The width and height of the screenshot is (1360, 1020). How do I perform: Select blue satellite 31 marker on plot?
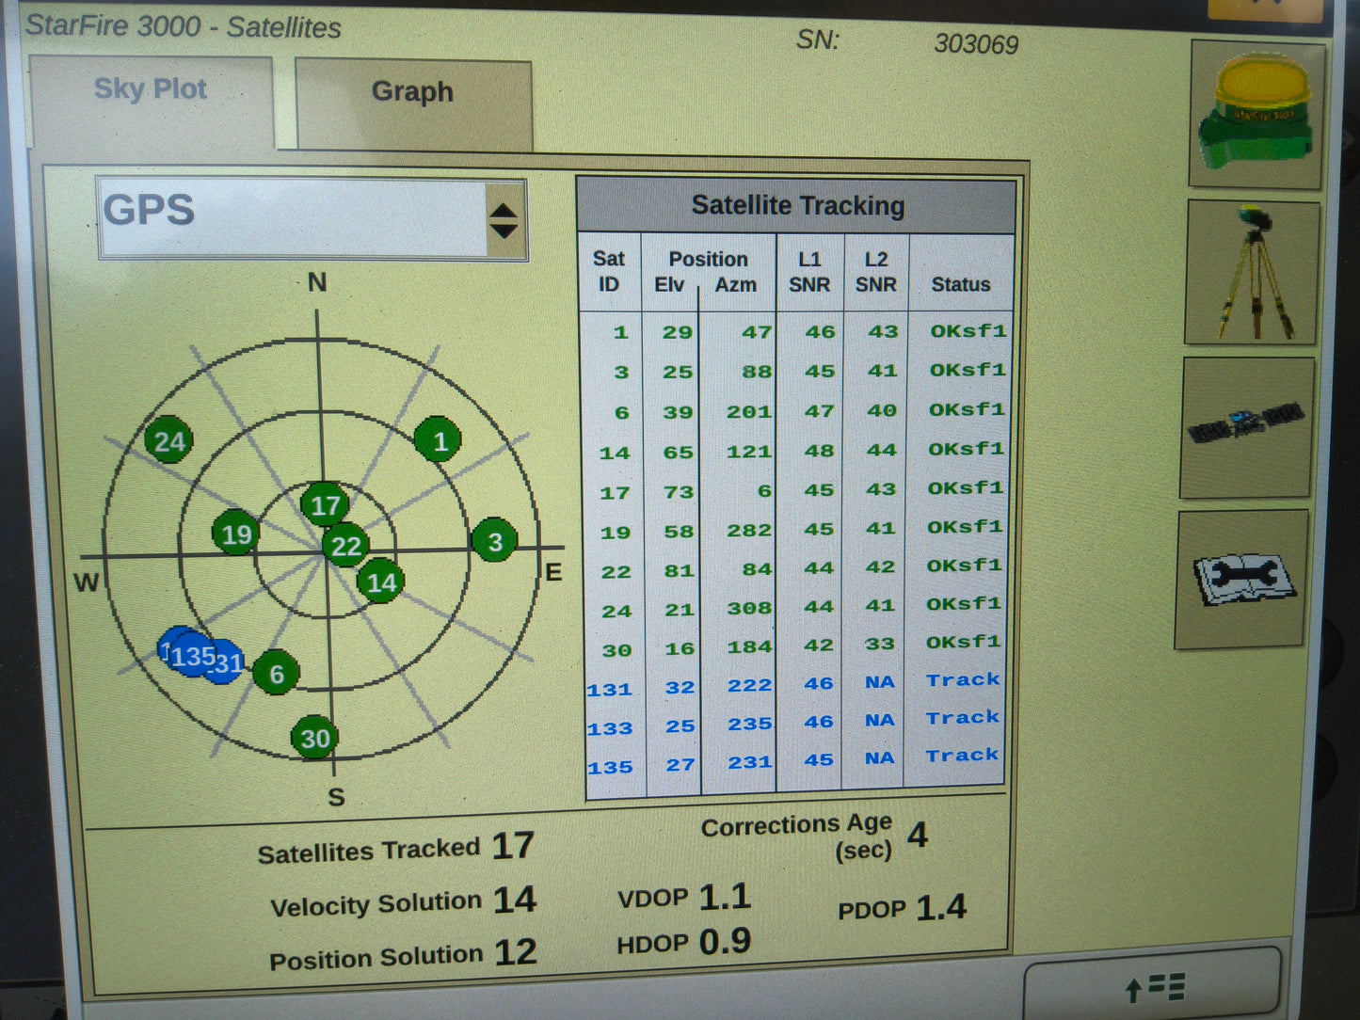[228, 663]
